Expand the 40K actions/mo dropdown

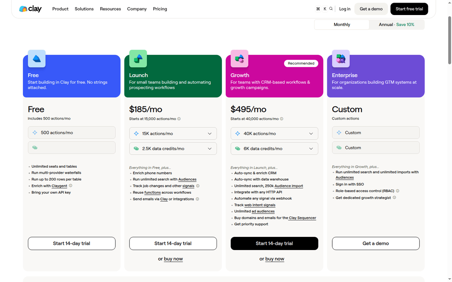[x=274, y=133]
